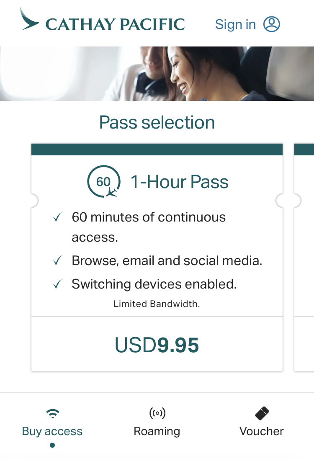Screen dimensions: 314x459
Task: Click checkmark beside Browse, email and social media
Action: click(57, 261)
